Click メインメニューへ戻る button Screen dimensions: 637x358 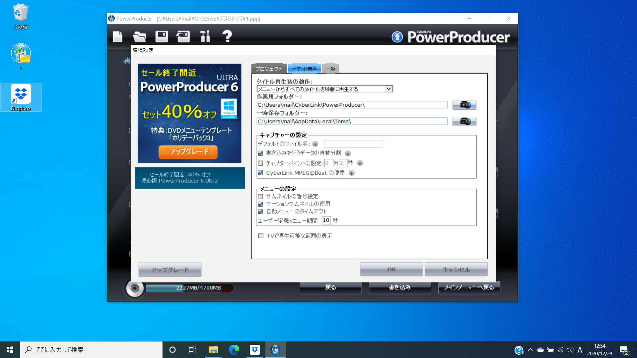tap(469, 288)
